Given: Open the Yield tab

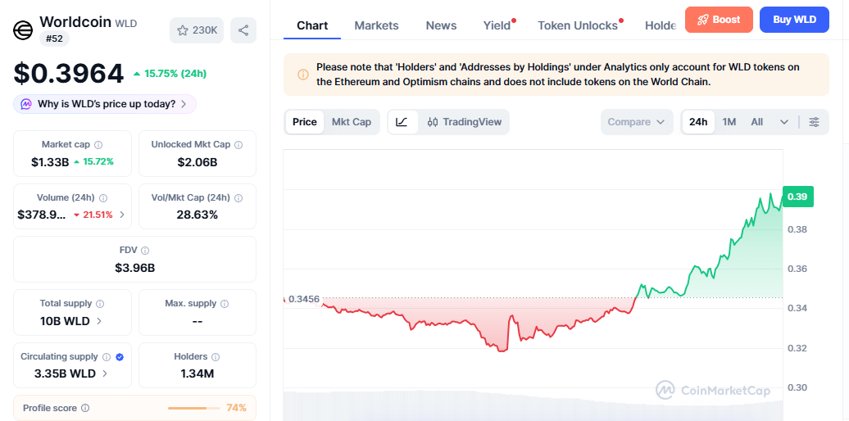Looking at the screenshot, I should click(497, 25).
